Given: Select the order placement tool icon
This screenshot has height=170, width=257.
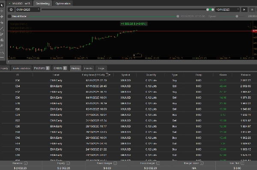Looking at the screenshot, I should pyautogui.click(x=2, y=23).
